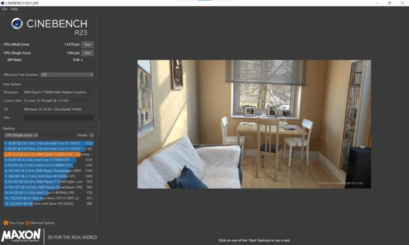Select the Xeon X5650 ranking entry
409x245 pixels.
click(49, 203)
